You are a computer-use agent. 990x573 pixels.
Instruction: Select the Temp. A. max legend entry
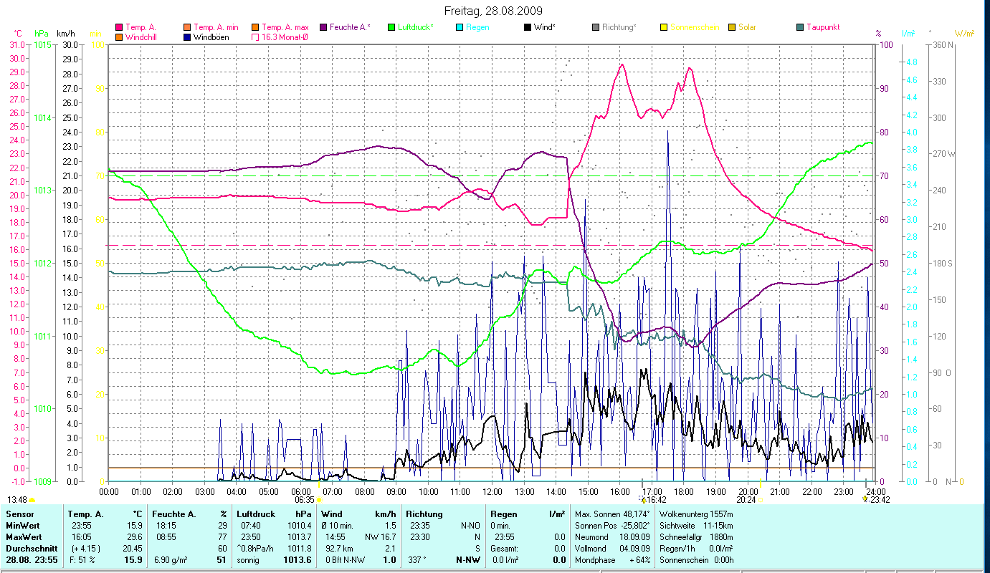click(x=285, y=28)
